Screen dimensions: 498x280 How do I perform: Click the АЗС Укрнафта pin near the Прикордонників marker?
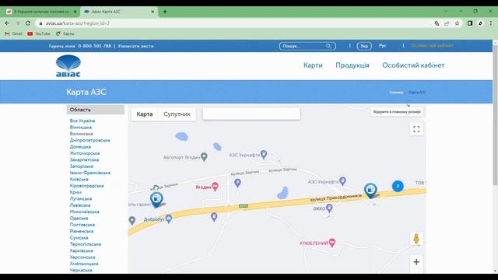tap(342, 181)
